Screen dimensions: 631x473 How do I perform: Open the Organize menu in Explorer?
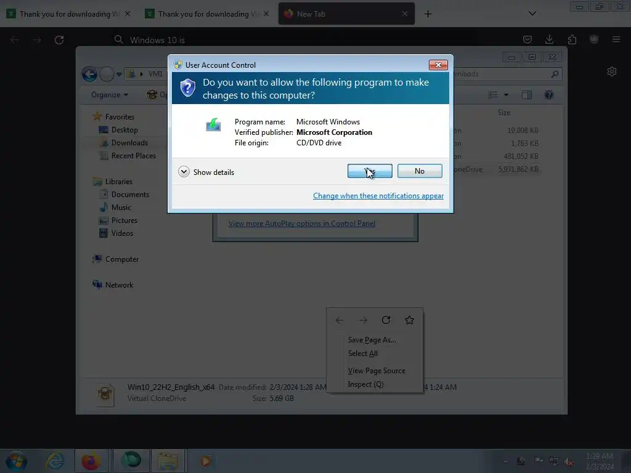click(110, 95)
